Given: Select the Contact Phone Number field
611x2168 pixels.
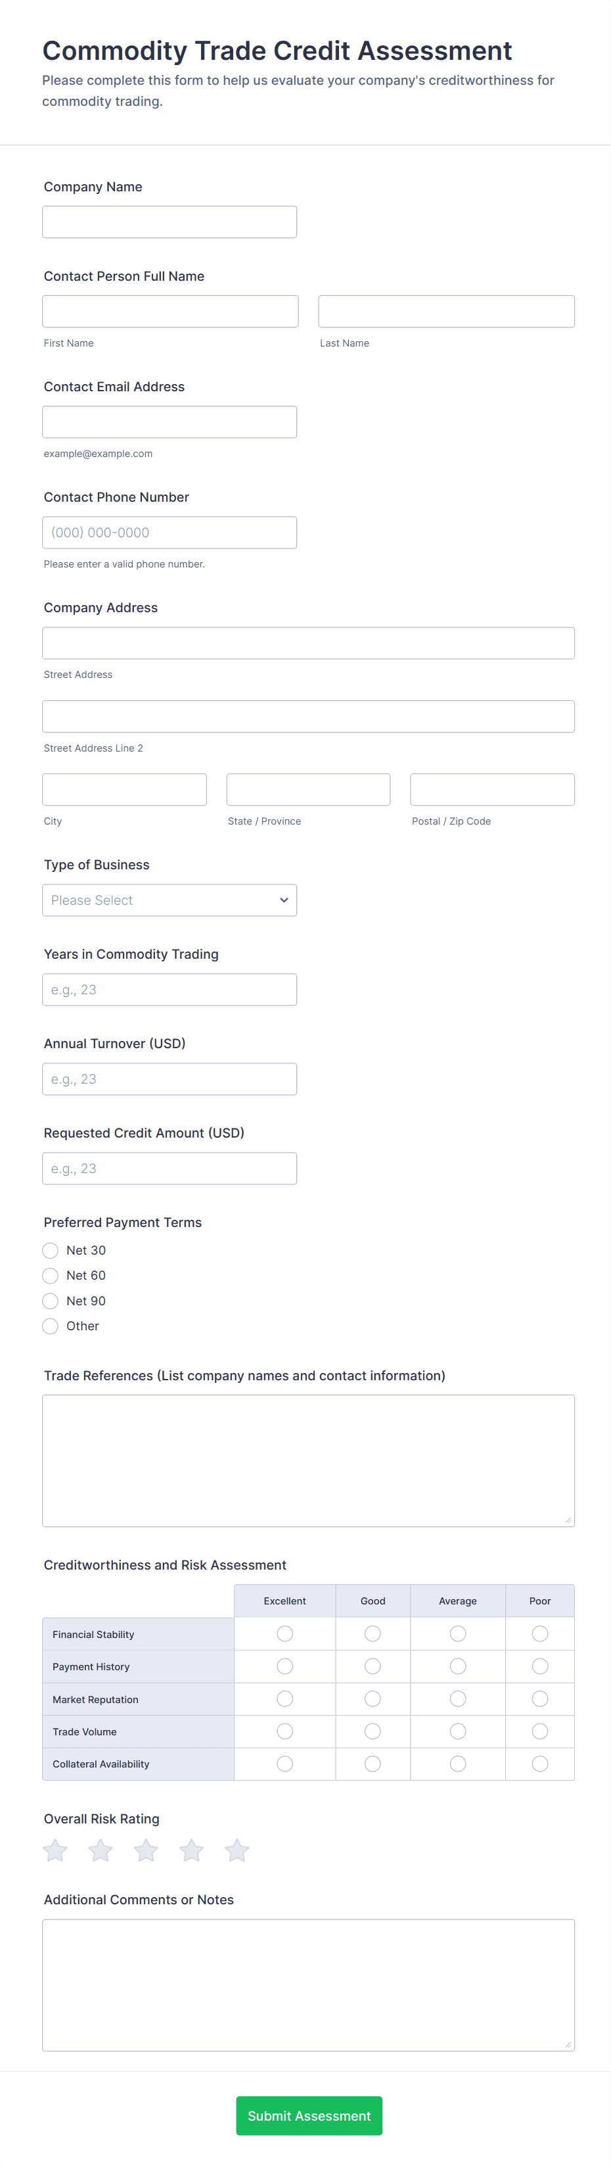Looking at the screenshot, I should coord(170,533).
